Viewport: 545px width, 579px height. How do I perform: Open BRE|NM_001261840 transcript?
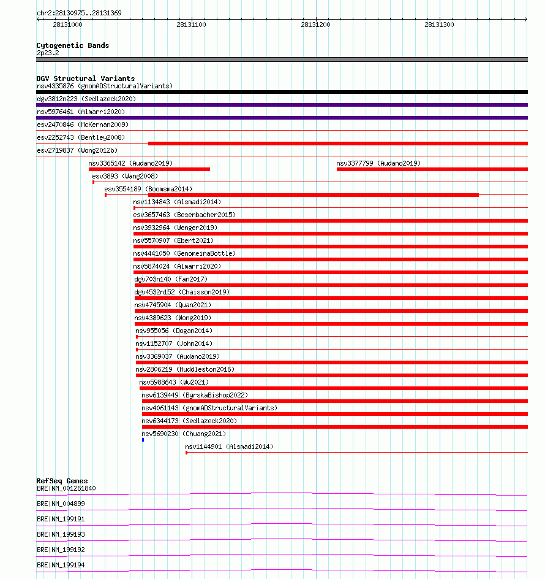click(66, 488)
